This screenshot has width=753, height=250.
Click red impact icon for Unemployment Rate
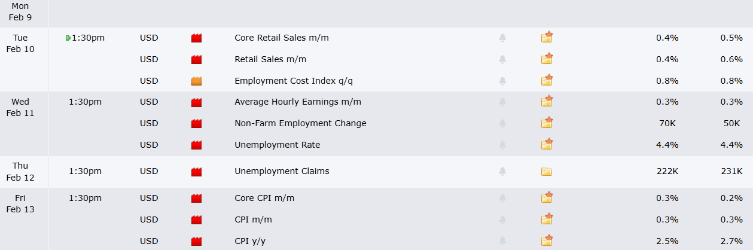pyautogui.click(x=196, y=145)
